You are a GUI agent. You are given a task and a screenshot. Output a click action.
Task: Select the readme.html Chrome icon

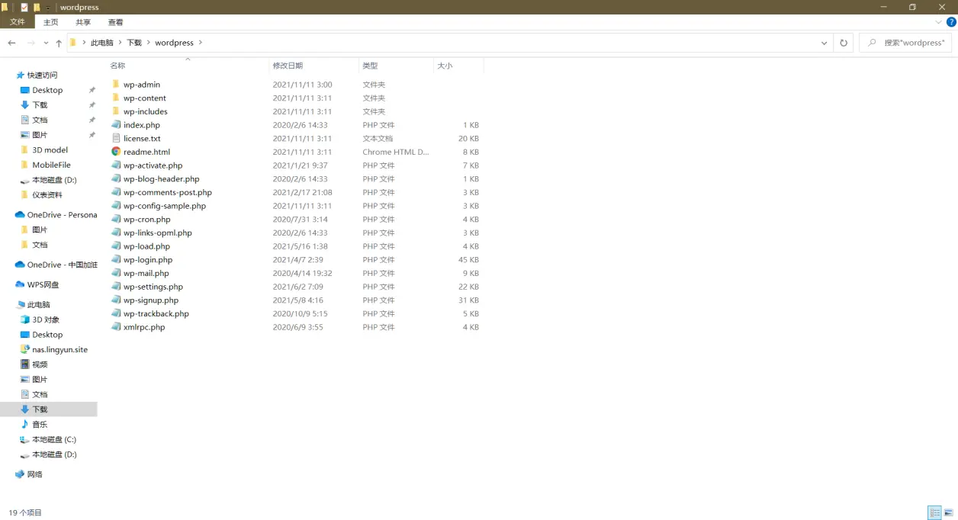116,152
